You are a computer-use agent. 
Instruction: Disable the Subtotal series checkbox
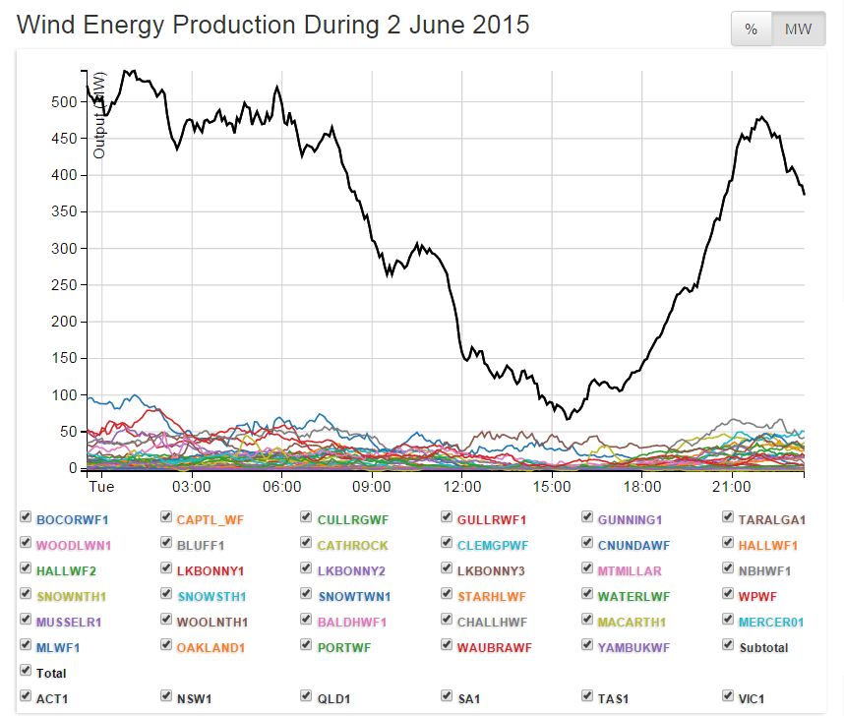tap(728, 646)
